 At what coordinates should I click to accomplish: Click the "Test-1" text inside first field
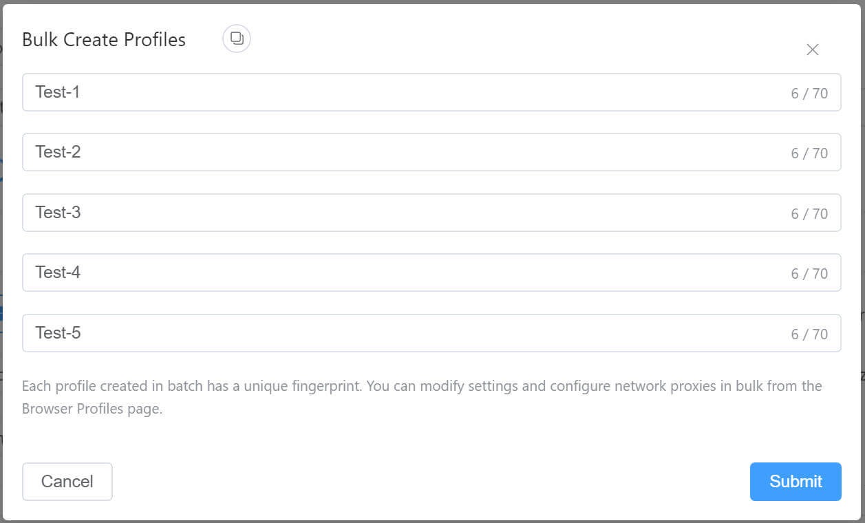(58, 92)
